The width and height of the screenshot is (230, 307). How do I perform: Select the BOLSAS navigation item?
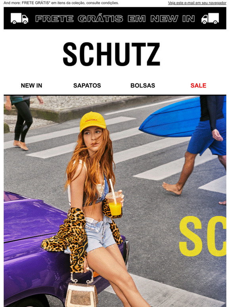point(143,86)
